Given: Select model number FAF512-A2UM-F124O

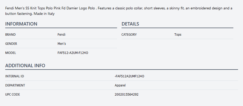Looking at the screenshot, I should [x=73, y=53].
